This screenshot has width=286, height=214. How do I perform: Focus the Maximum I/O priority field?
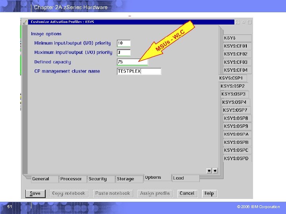pos(124,53)
